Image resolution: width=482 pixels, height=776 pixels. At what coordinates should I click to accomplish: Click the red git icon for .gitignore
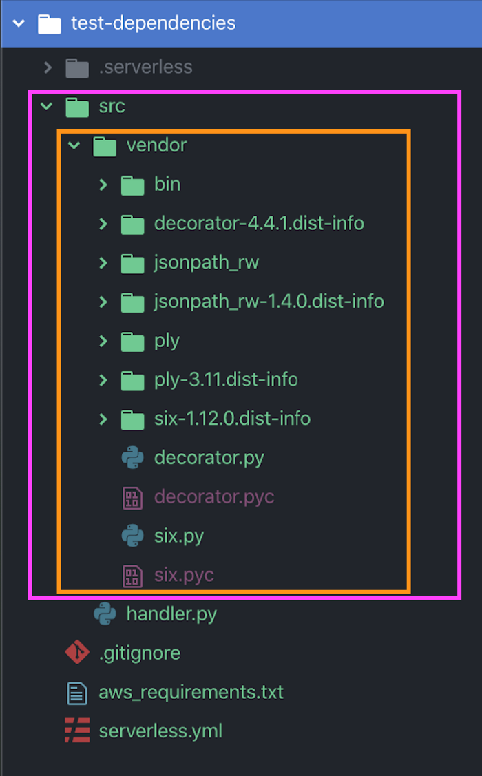[x=76, y=653]
